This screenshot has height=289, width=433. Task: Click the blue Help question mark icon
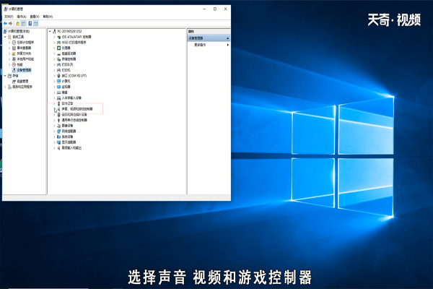[30, 24]
